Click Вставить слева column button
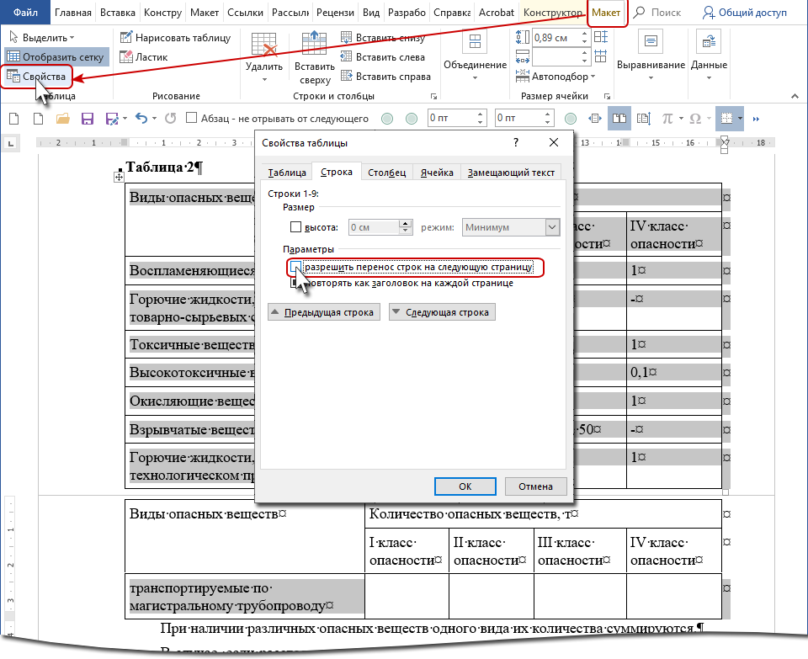 (x=382, y=57)
